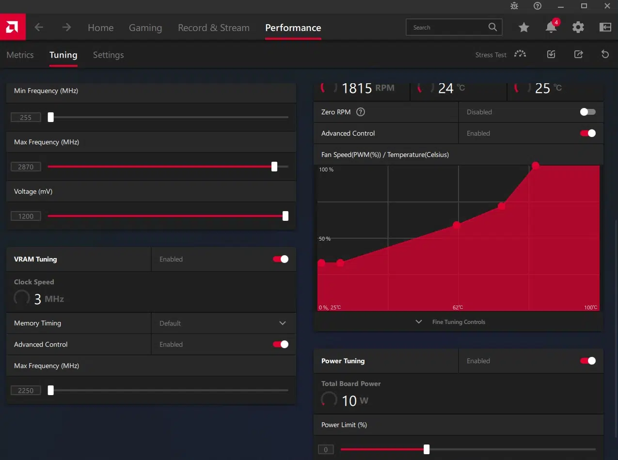Expand the Fine Tuning Controls section
Viewport: 618px width, 460px height.
[458, 322]
